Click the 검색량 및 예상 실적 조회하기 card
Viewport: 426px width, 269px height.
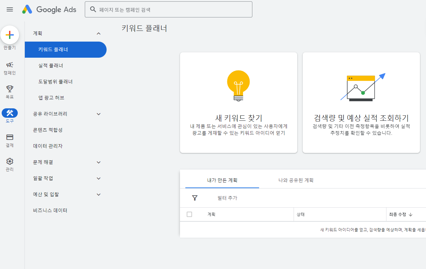pyautogui.click(x=361, y=102)
